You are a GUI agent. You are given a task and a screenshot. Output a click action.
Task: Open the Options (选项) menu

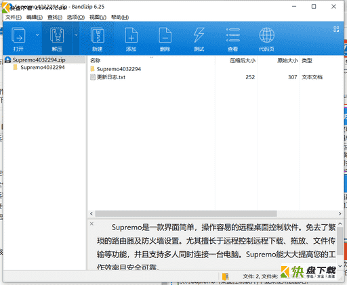pyautogui.click(x=76, y=18)
